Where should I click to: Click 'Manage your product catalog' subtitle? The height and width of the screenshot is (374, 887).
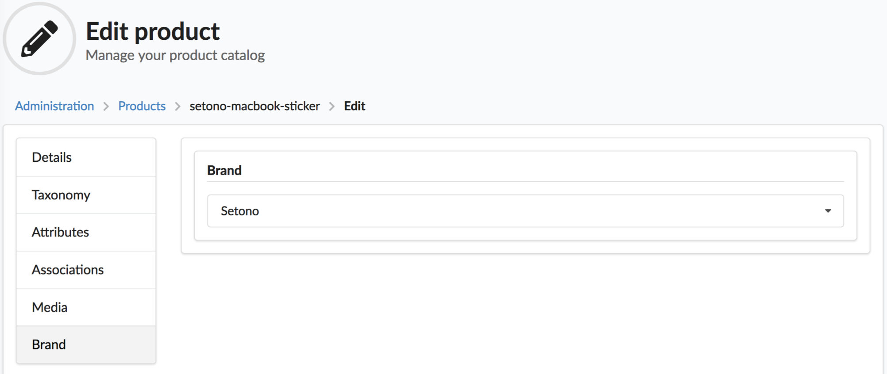175,55
